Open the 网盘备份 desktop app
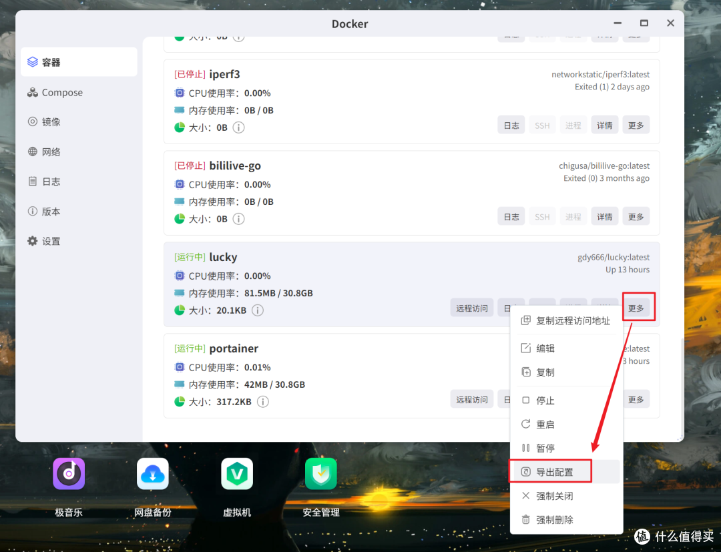This screenshot has width=721, height=552. coord(153,474)
